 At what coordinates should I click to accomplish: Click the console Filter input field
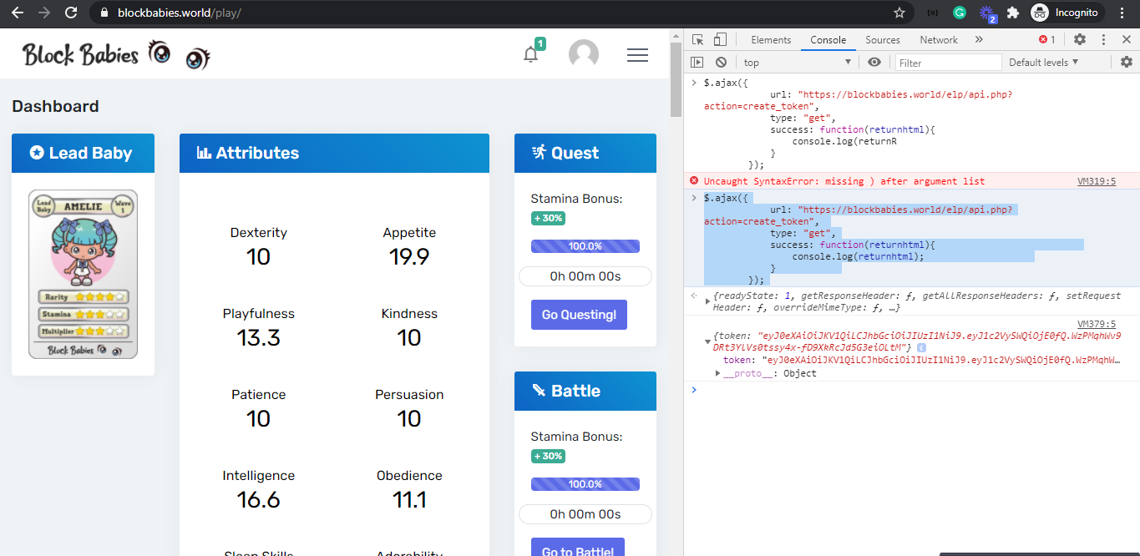pos(948,63)
